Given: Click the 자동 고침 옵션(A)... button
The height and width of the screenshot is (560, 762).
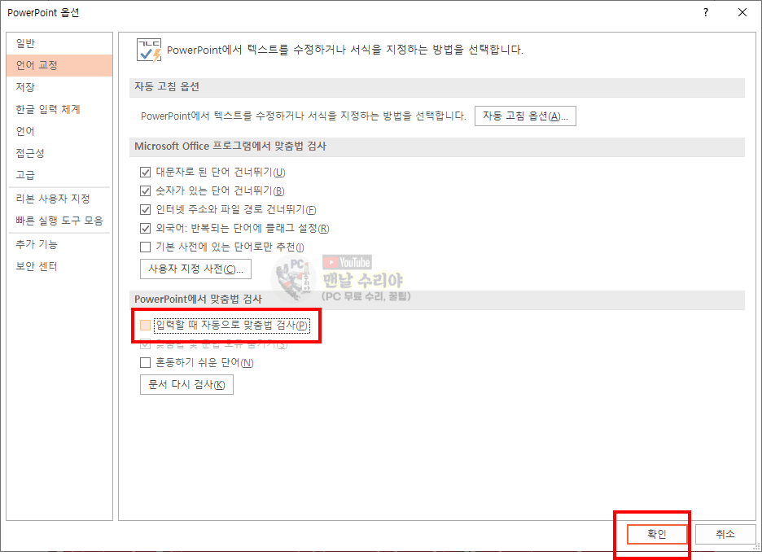Looking at the screenshot, I should 525,116.
